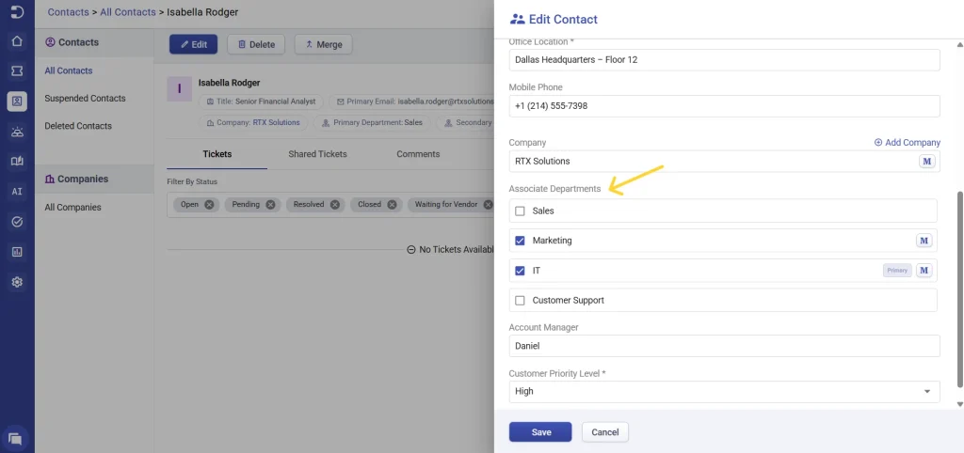Open the AI section in the sidebar
This screenshot has height=453, width=964.
[17, 191]
